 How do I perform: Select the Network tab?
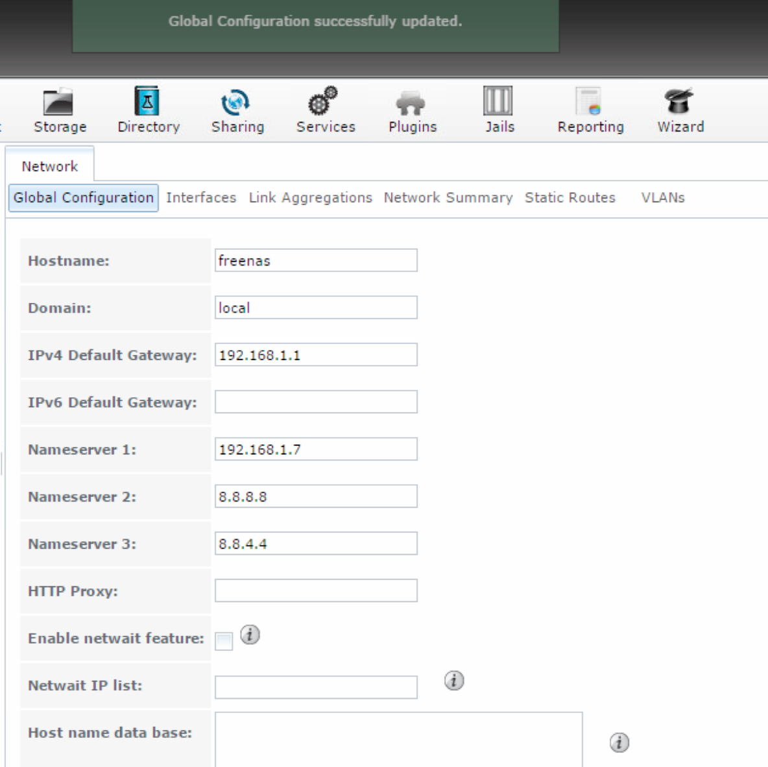point(49,166)
